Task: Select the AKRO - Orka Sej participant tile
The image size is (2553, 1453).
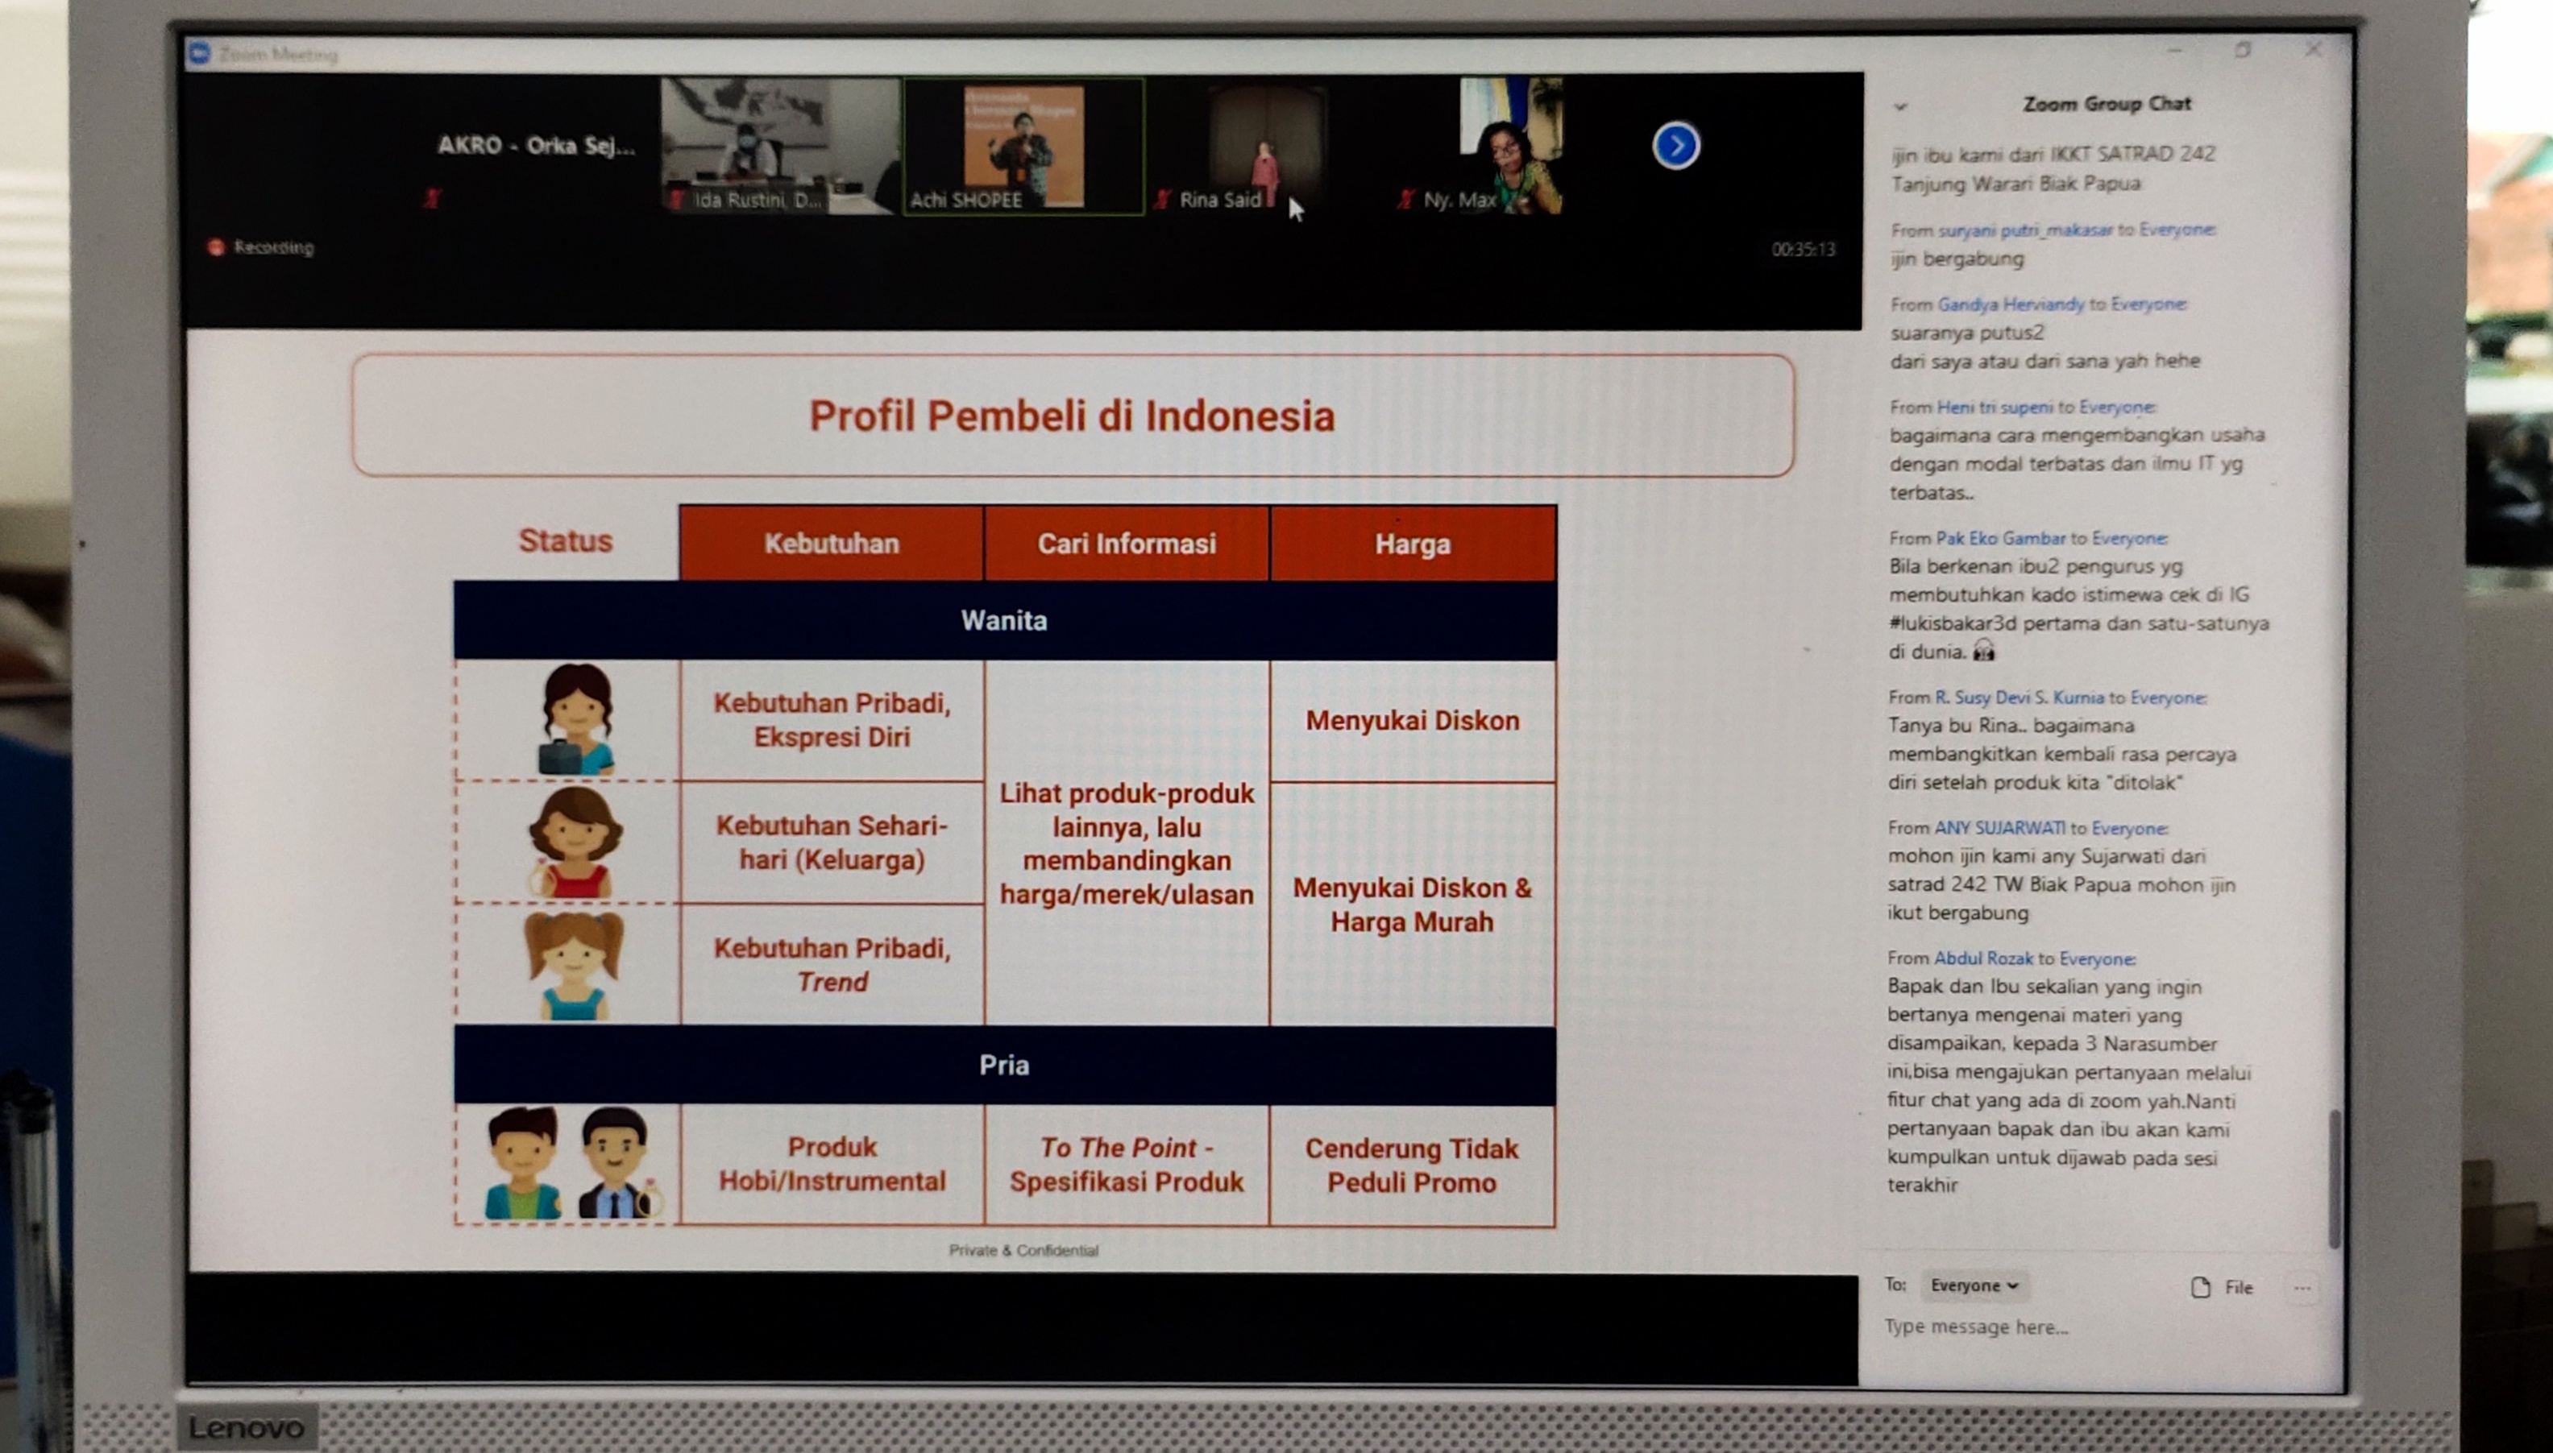Action: (535, 146)
